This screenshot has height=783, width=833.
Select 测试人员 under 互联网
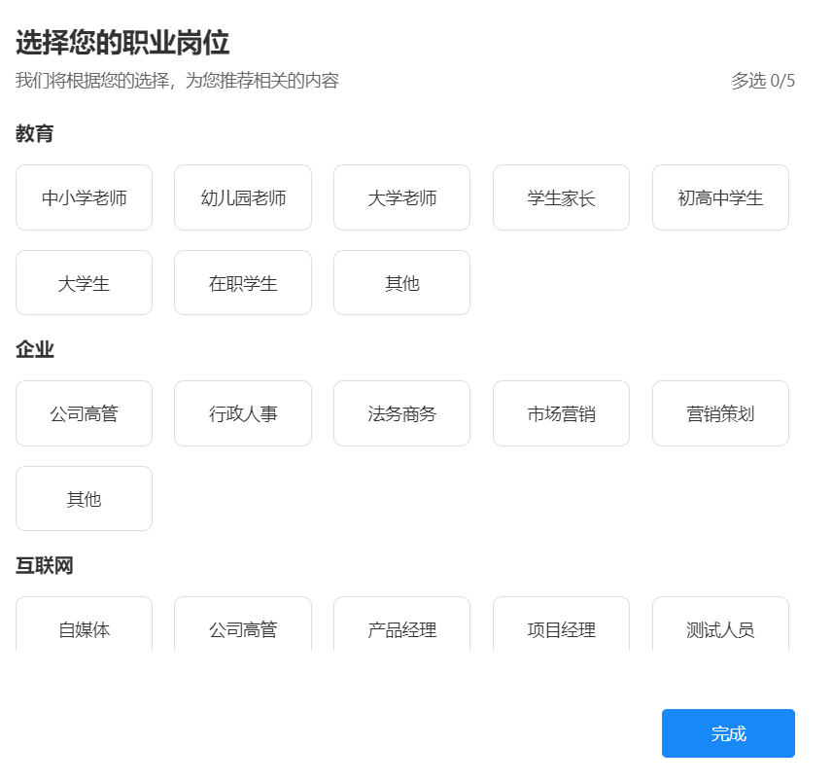(720, 630)
